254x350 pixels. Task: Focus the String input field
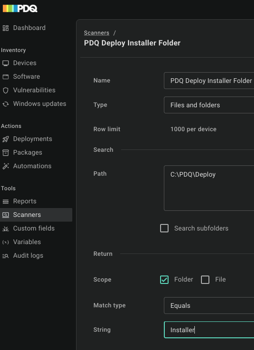[209, 330]
